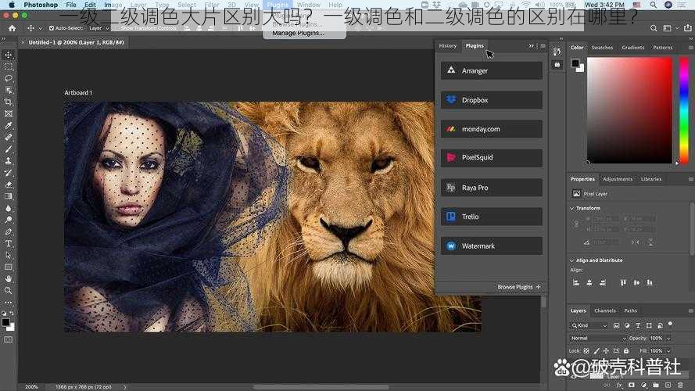Viewport: 695px width, 391px height.
Task: Toggle the Auto-Select checkbox
Action: (52, 28)
